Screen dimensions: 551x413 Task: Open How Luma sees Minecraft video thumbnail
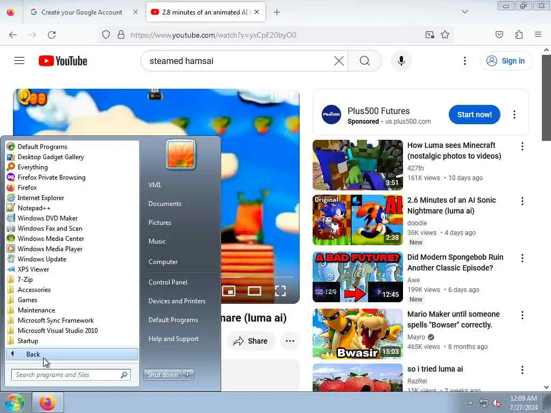358,165
